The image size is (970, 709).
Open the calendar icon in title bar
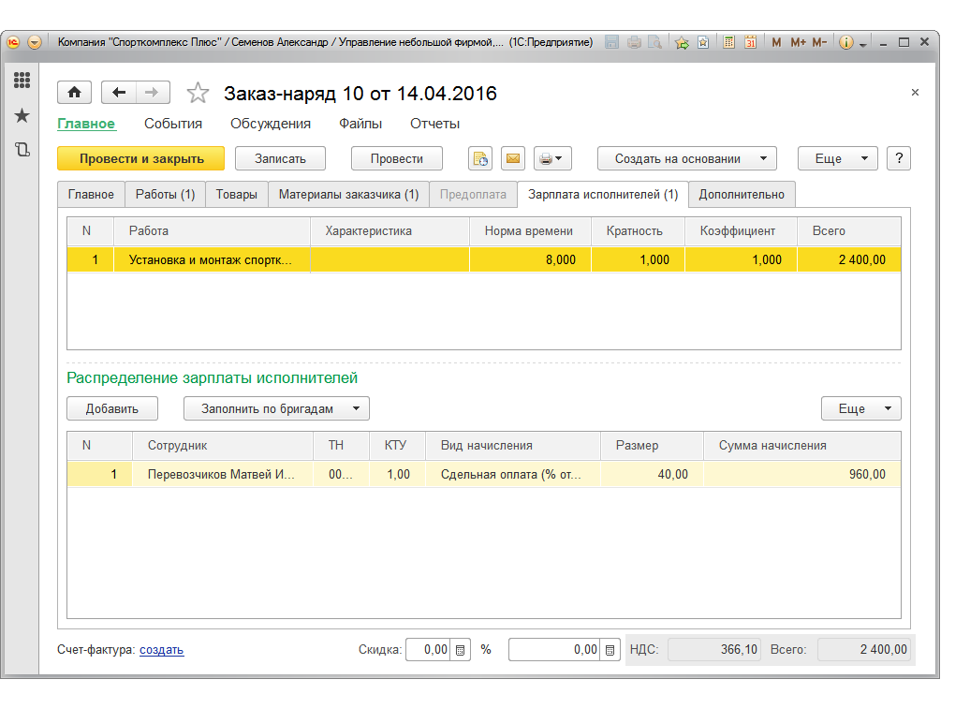pyautogui.click(x=750, y=42)
